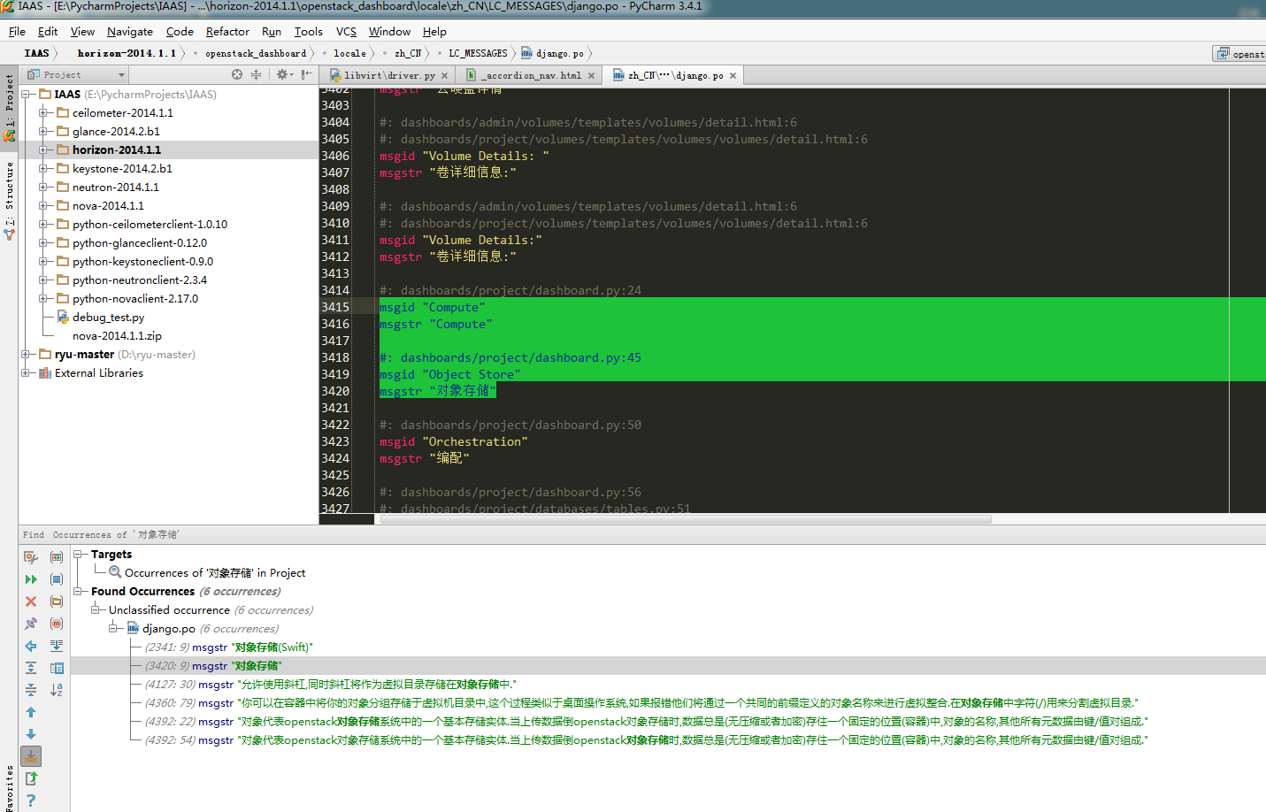Open Project panel settings gear

[283, 74]
